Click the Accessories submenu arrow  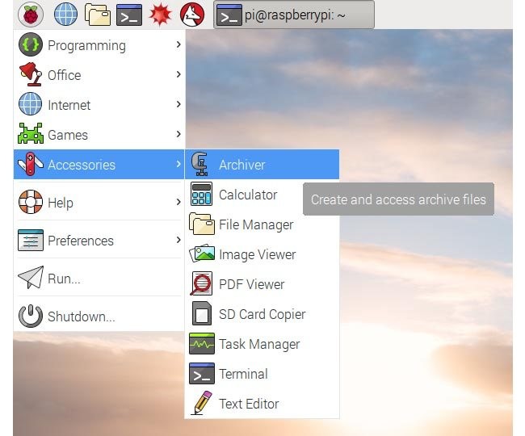(178, 164)
